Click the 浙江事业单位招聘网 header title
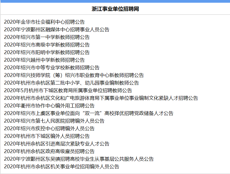The width and height of the screenshot is (230, 174). pos(115,9)
